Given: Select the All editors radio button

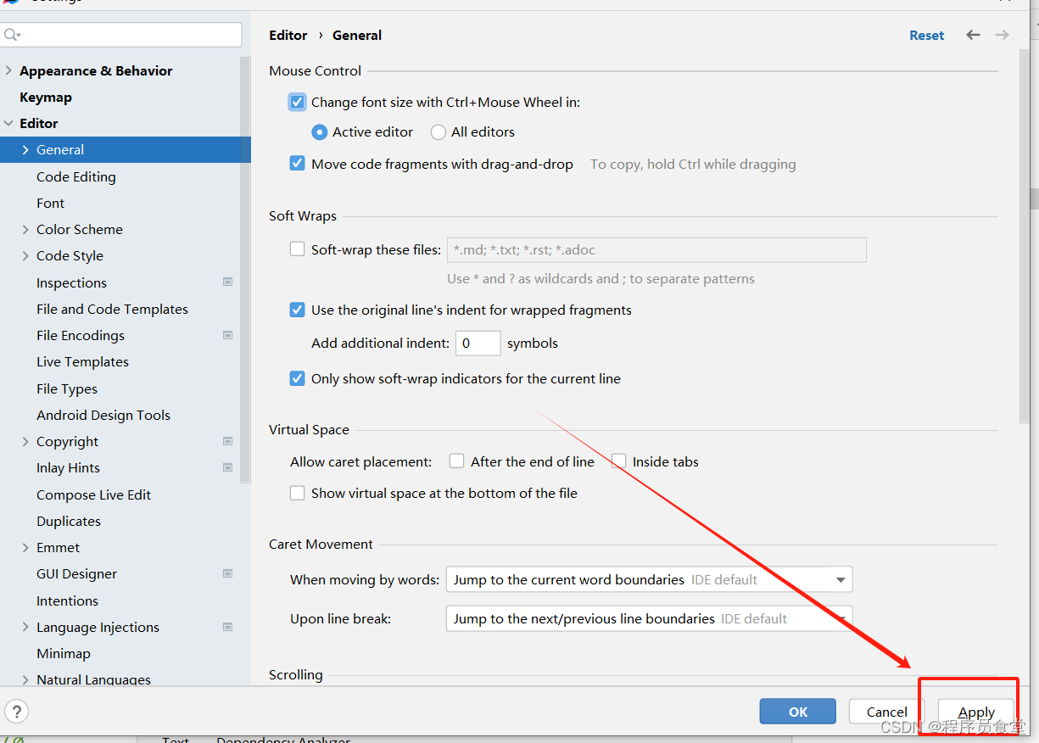Looking at the screenshot, I should click(x=438, y=131).
